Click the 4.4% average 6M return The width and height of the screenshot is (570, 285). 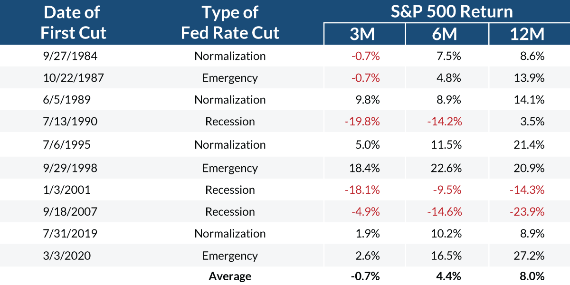pos(450,276)
